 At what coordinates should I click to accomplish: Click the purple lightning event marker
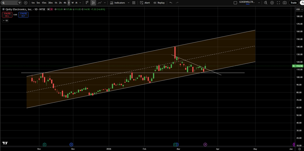coord(205,144)
